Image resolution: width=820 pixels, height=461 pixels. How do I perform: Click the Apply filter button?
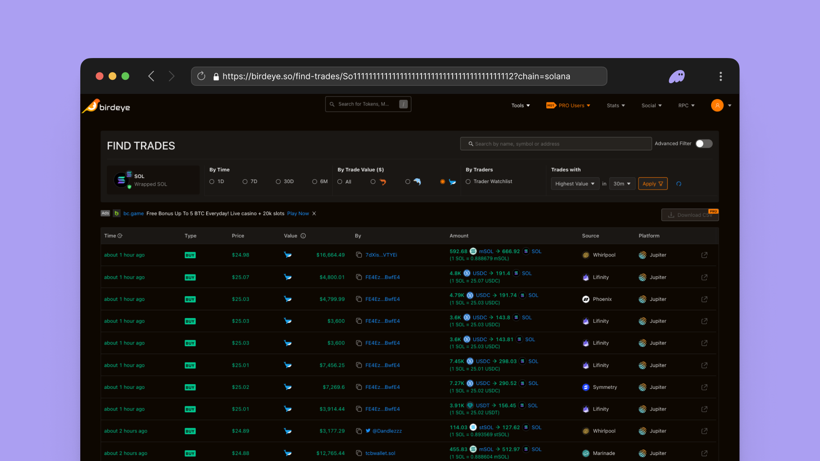pyautogui.click(x=652, y=184)
